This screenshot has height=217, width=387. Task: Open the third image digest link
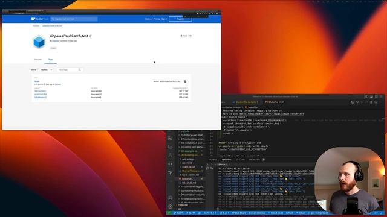pyautogui.click(x=41, y=98)
